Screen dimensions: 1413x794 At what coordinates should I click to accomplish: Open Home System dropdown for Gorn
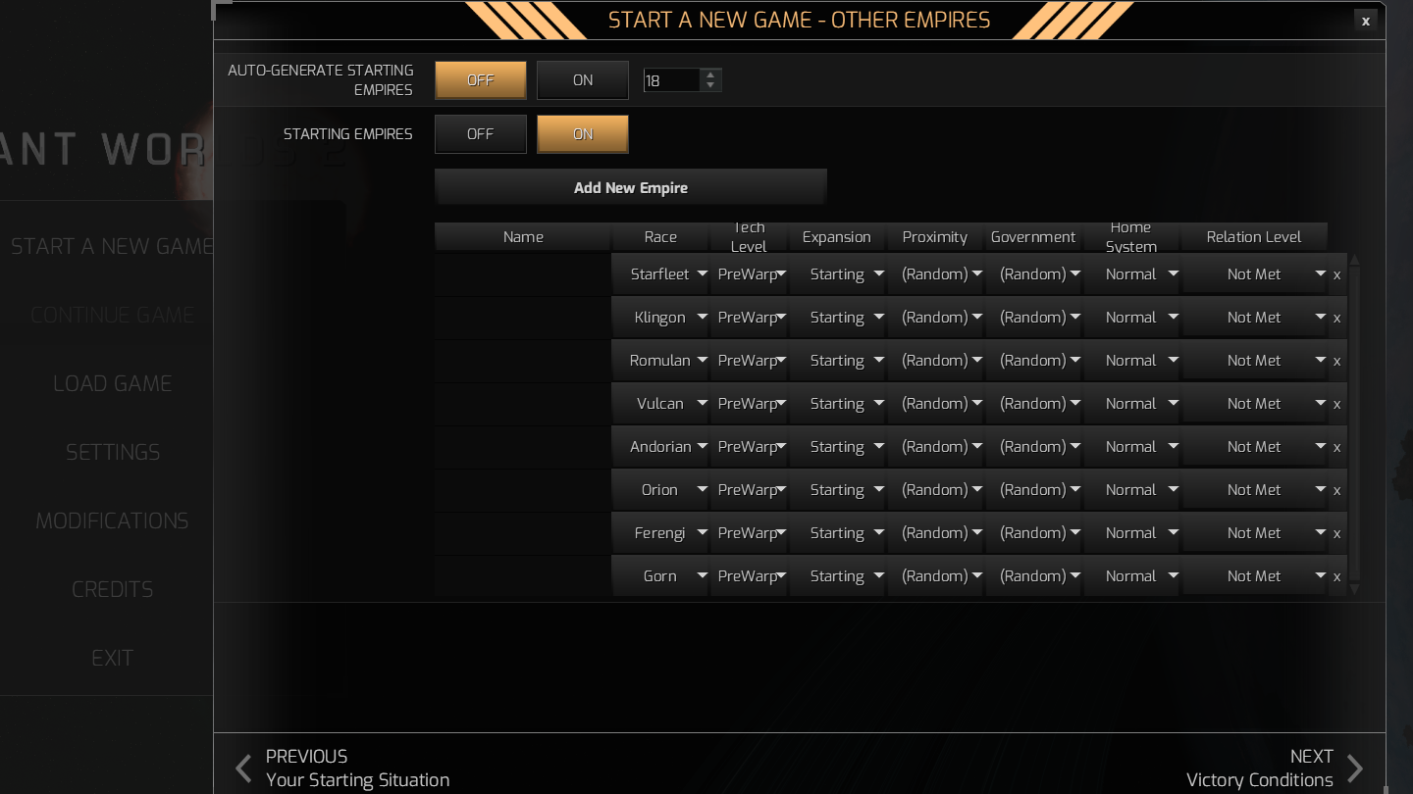(x=1131, y=576)
